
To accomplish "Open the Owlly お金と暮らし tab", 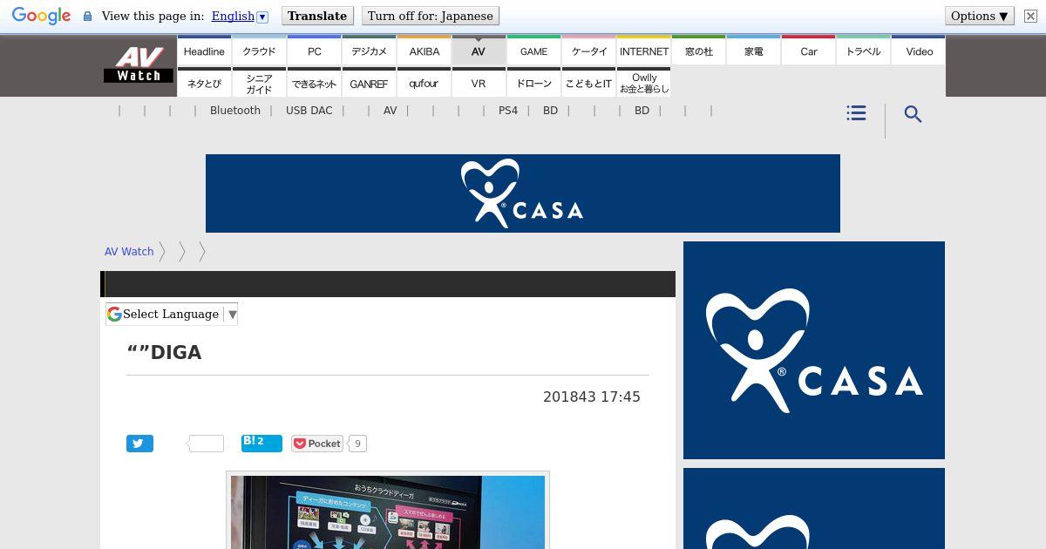I will [644, 83].
